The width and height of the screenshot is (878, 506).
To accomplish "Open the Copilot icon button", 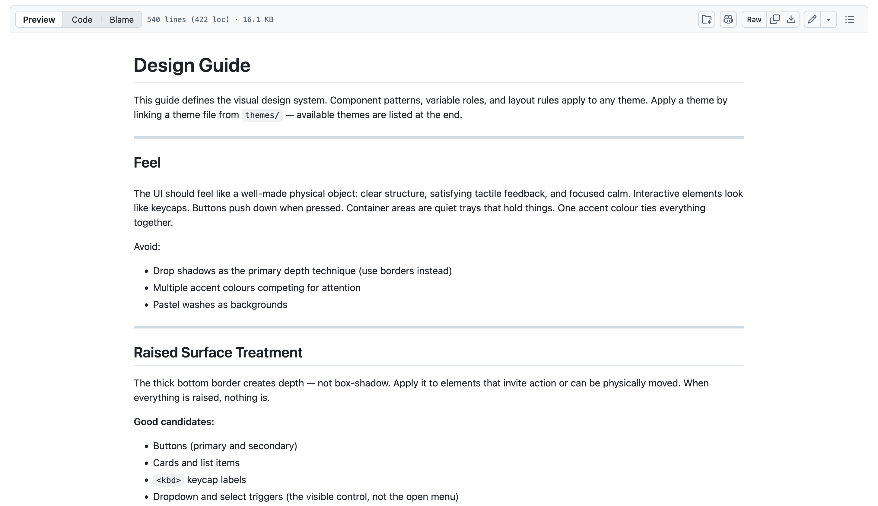I will [x=728, y=19].
